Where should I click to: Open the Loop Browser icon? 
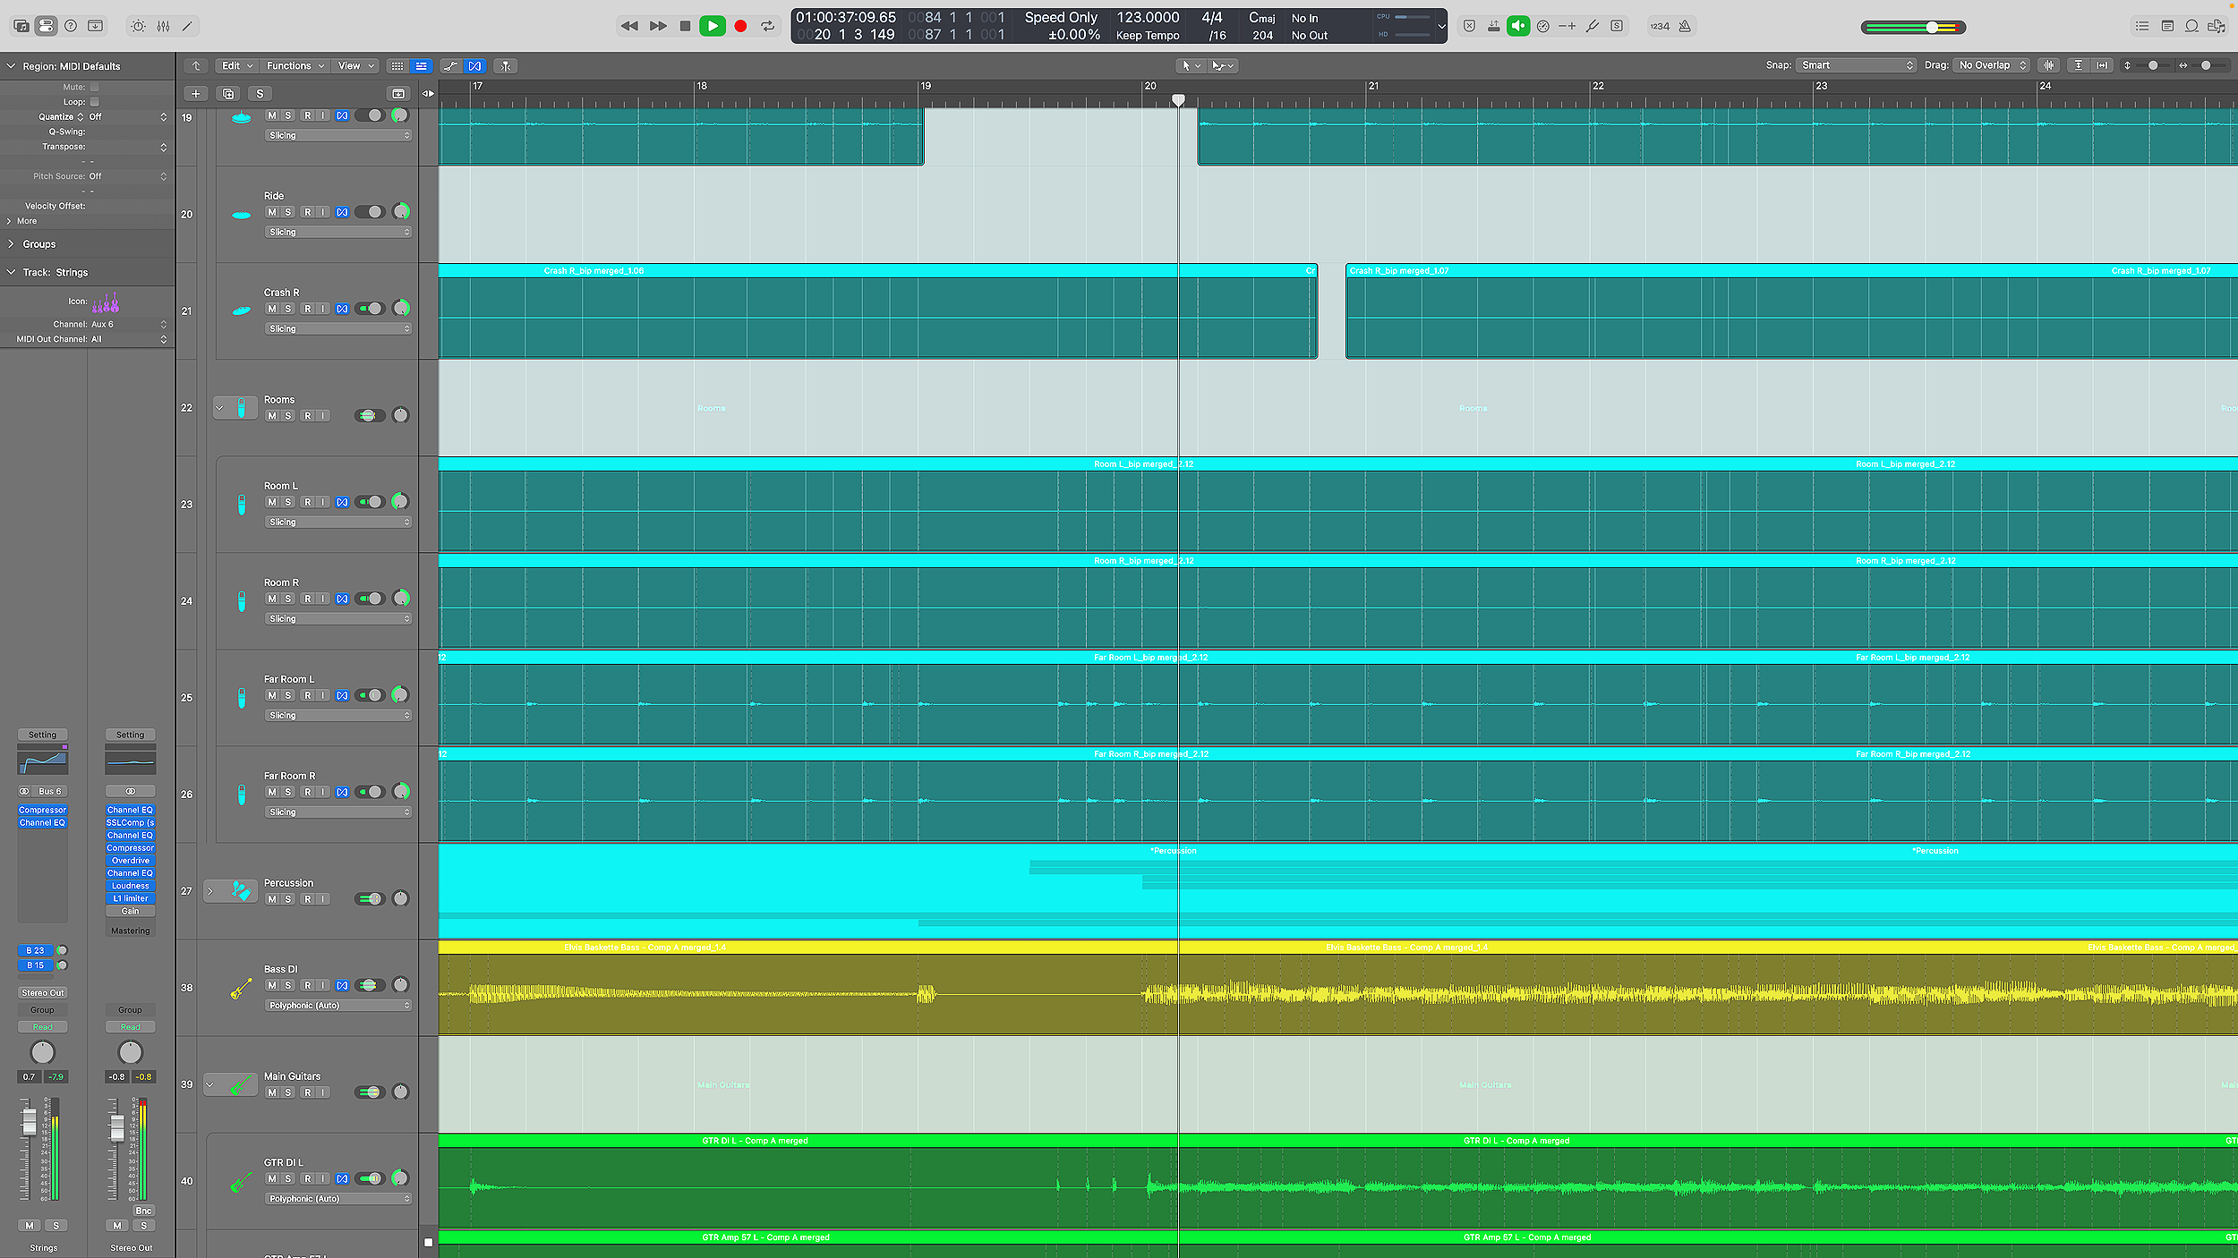pos(2191,26)
